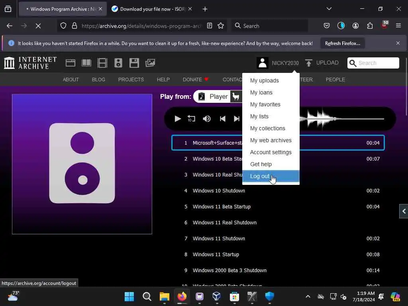408x306 pixels.
Task: Play track 8 Windows 11 Startup
Action: tap(278, 255)
